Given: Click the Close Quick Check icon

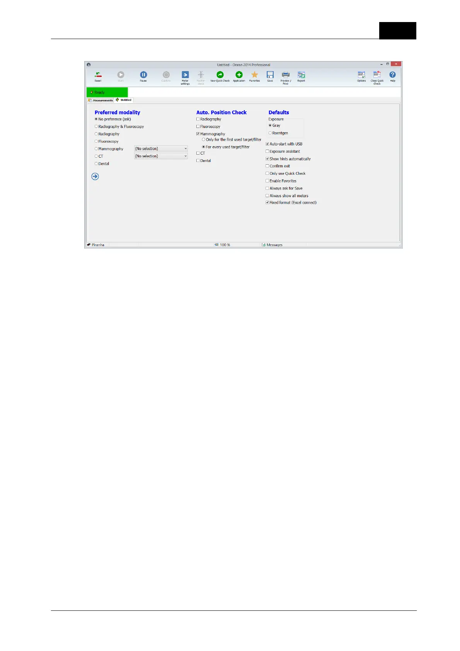Looking at the screenshot, I should [377, 75].
